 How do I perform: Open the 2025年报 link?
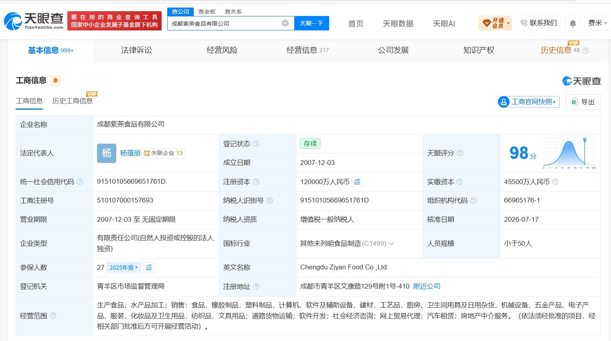123,267
